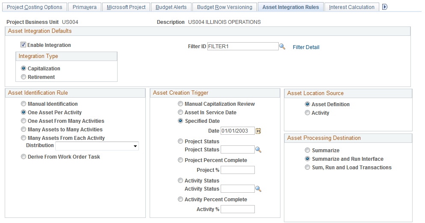Switch to Project Costing Options tab

(x=35, y=7)
